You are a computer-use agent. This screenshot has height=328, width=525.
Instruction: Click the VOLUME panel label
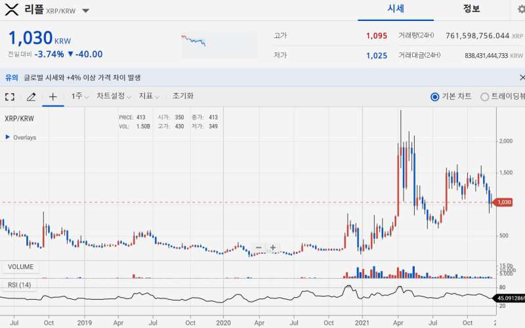tap(21, 267)
